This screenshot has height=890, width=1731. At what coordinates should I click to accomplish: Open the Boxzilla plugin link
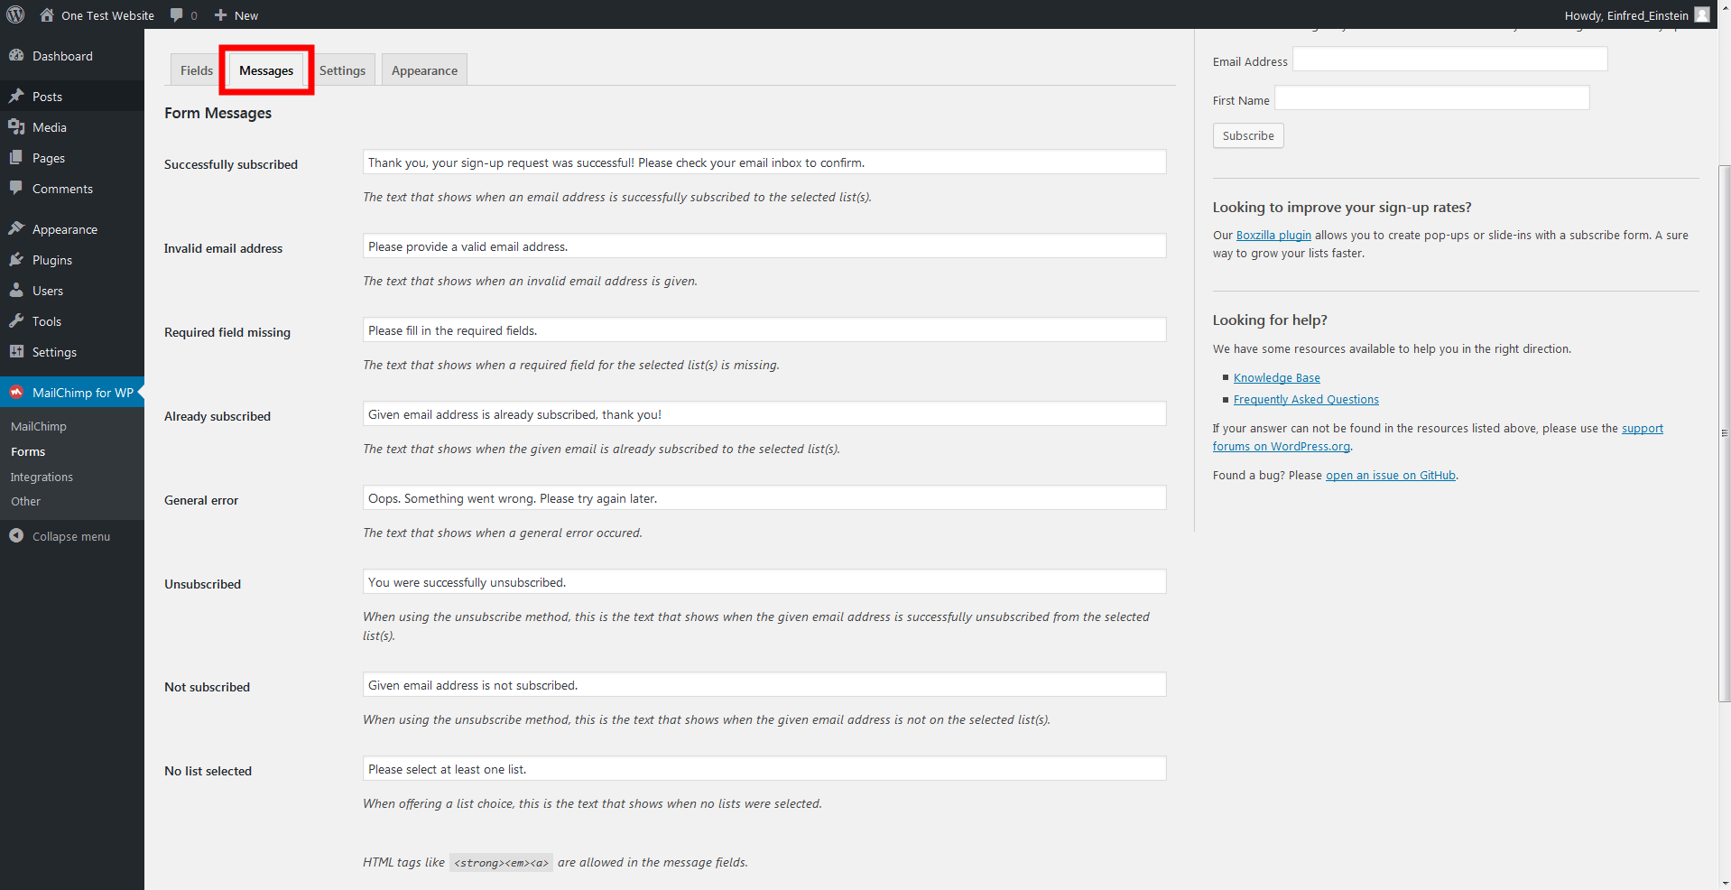1273,235
